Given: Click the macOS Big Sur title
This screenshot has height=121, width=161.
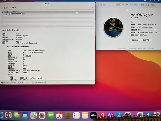Looking at the screenshot, I should point(142,15).
